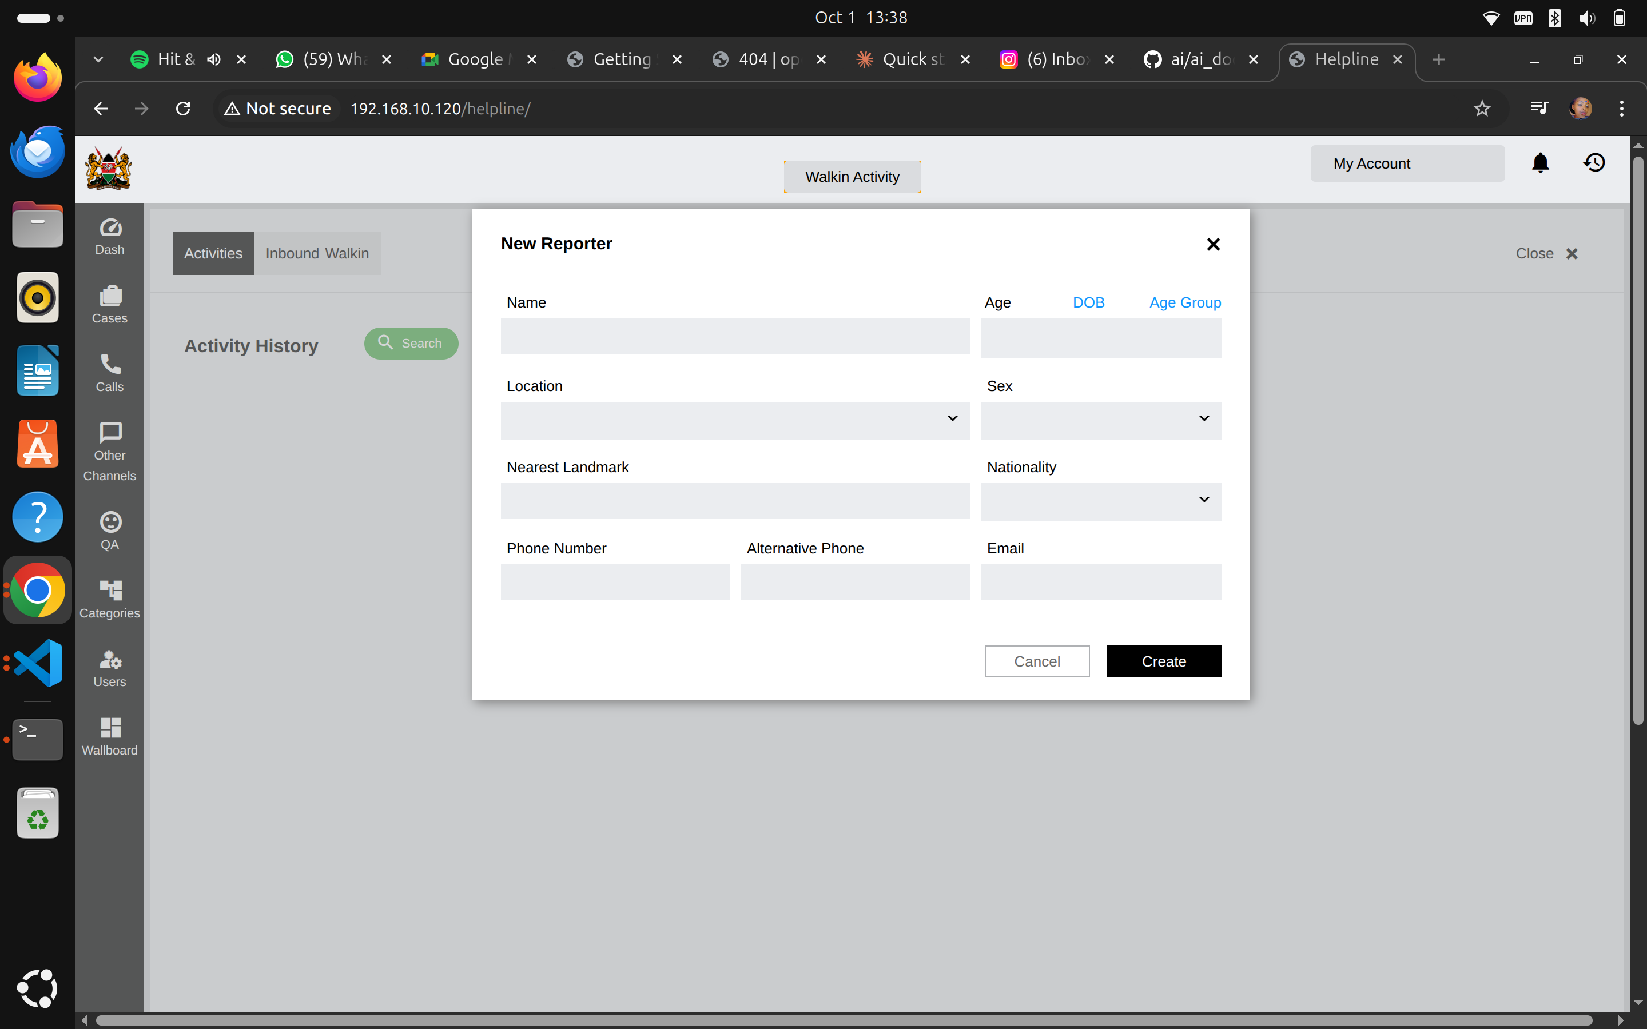Switch age input to Age Group

[x=1185, y=303]
